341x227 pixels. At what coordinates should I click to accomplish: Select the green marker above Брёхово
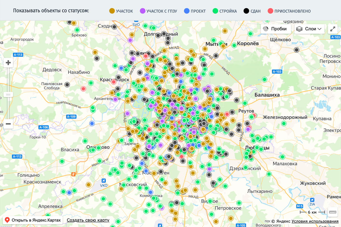point(77,30)
